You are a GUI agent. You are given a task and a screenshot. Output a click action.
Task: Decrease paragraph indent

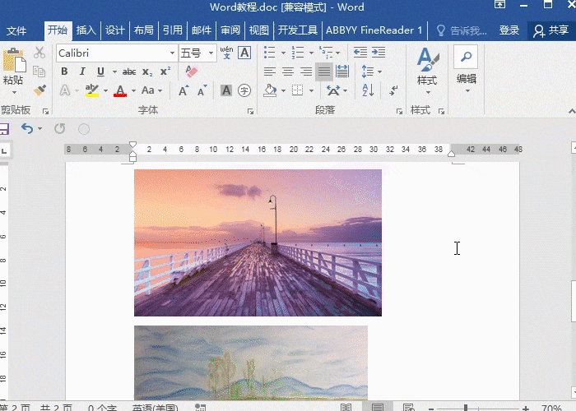[360, 53]
